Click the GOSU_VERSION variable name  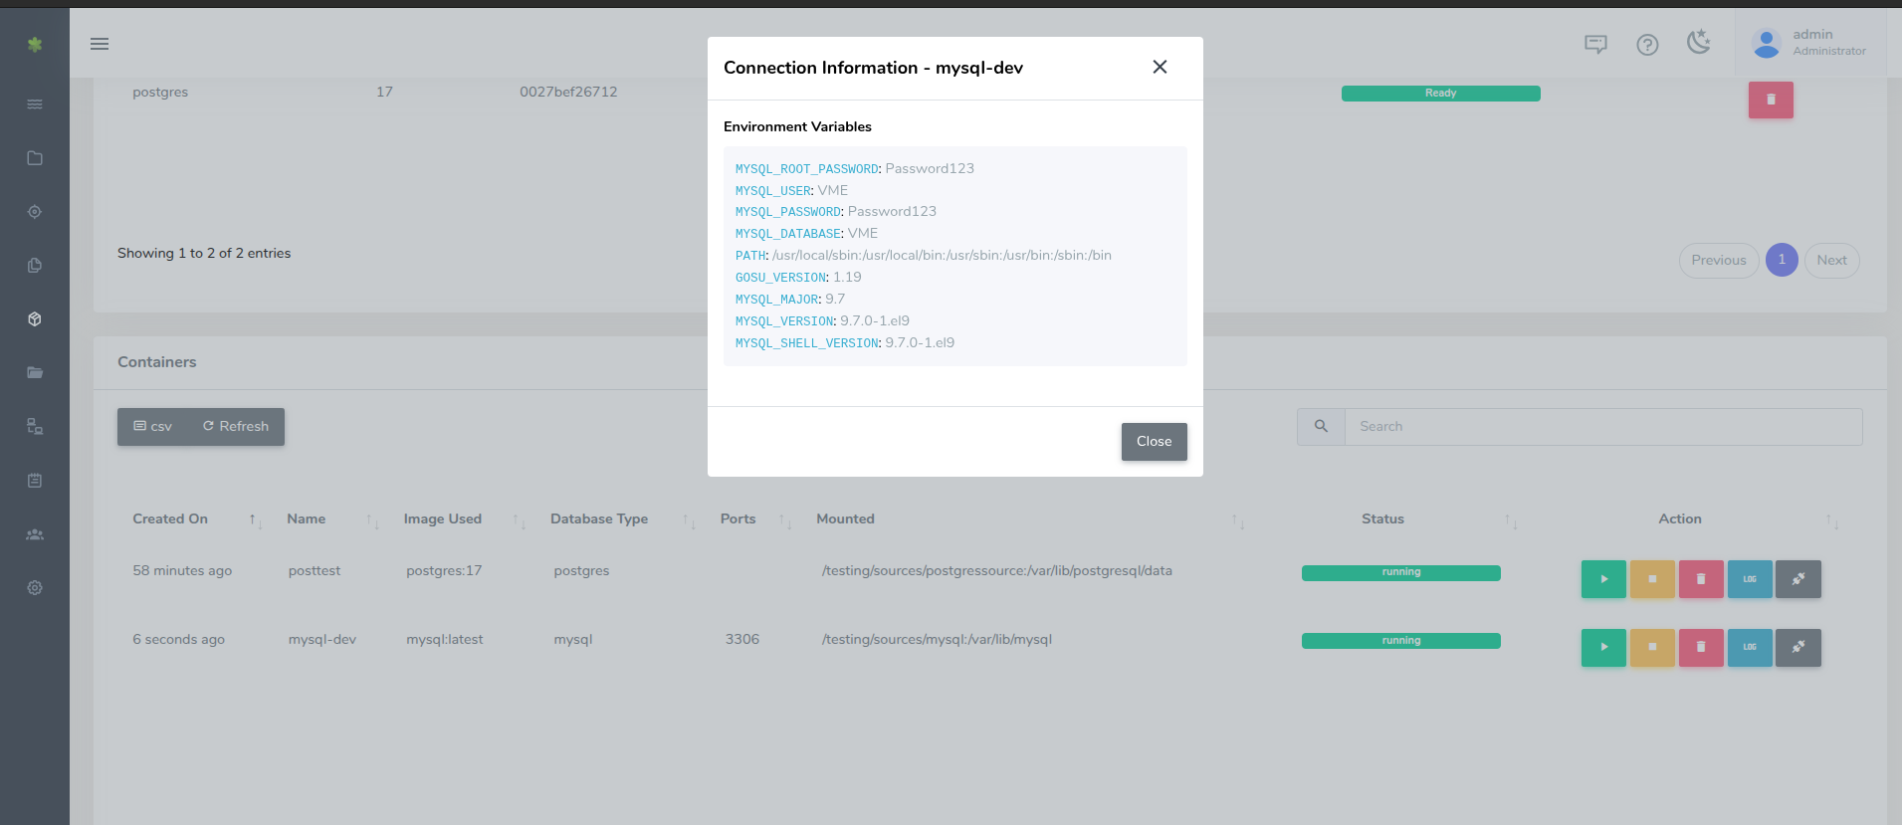[781, 278]
